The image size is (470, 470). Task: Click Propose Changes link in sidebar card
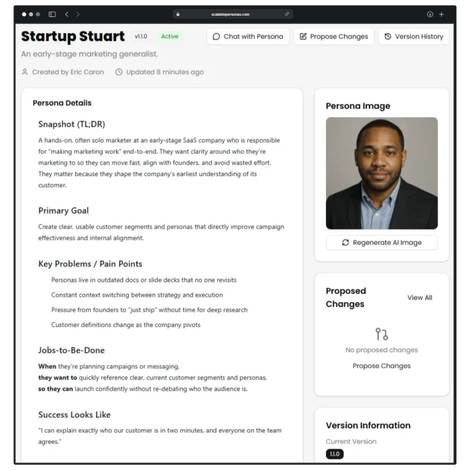381,366
